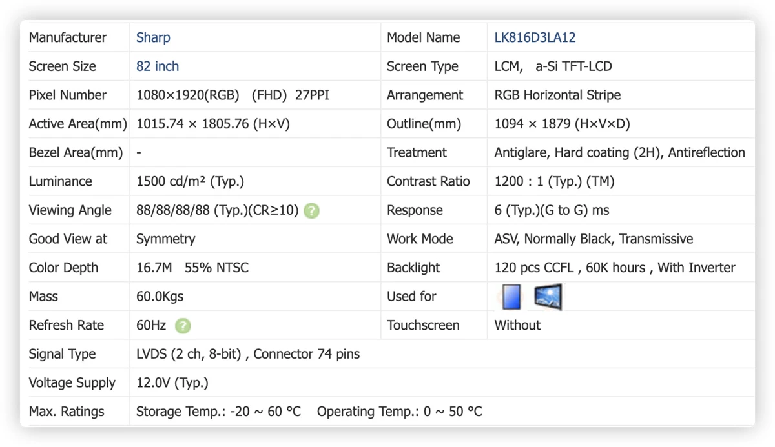Image resolution: width=775 pixels, height=447 pixels.
Task: Click the help icon next to 60Hz
Action: (x=183, y=326)
